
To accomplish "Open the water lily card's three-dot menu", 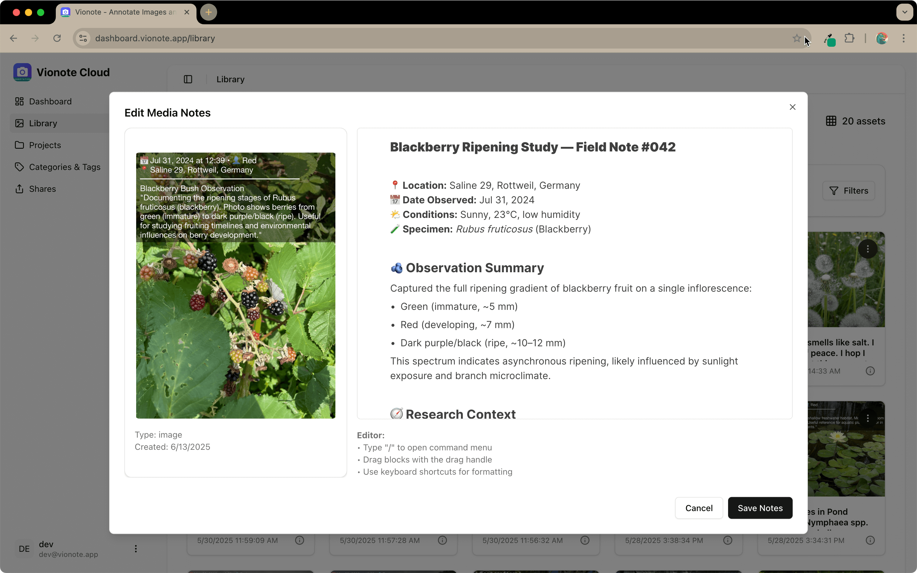I will click(867, 418).
